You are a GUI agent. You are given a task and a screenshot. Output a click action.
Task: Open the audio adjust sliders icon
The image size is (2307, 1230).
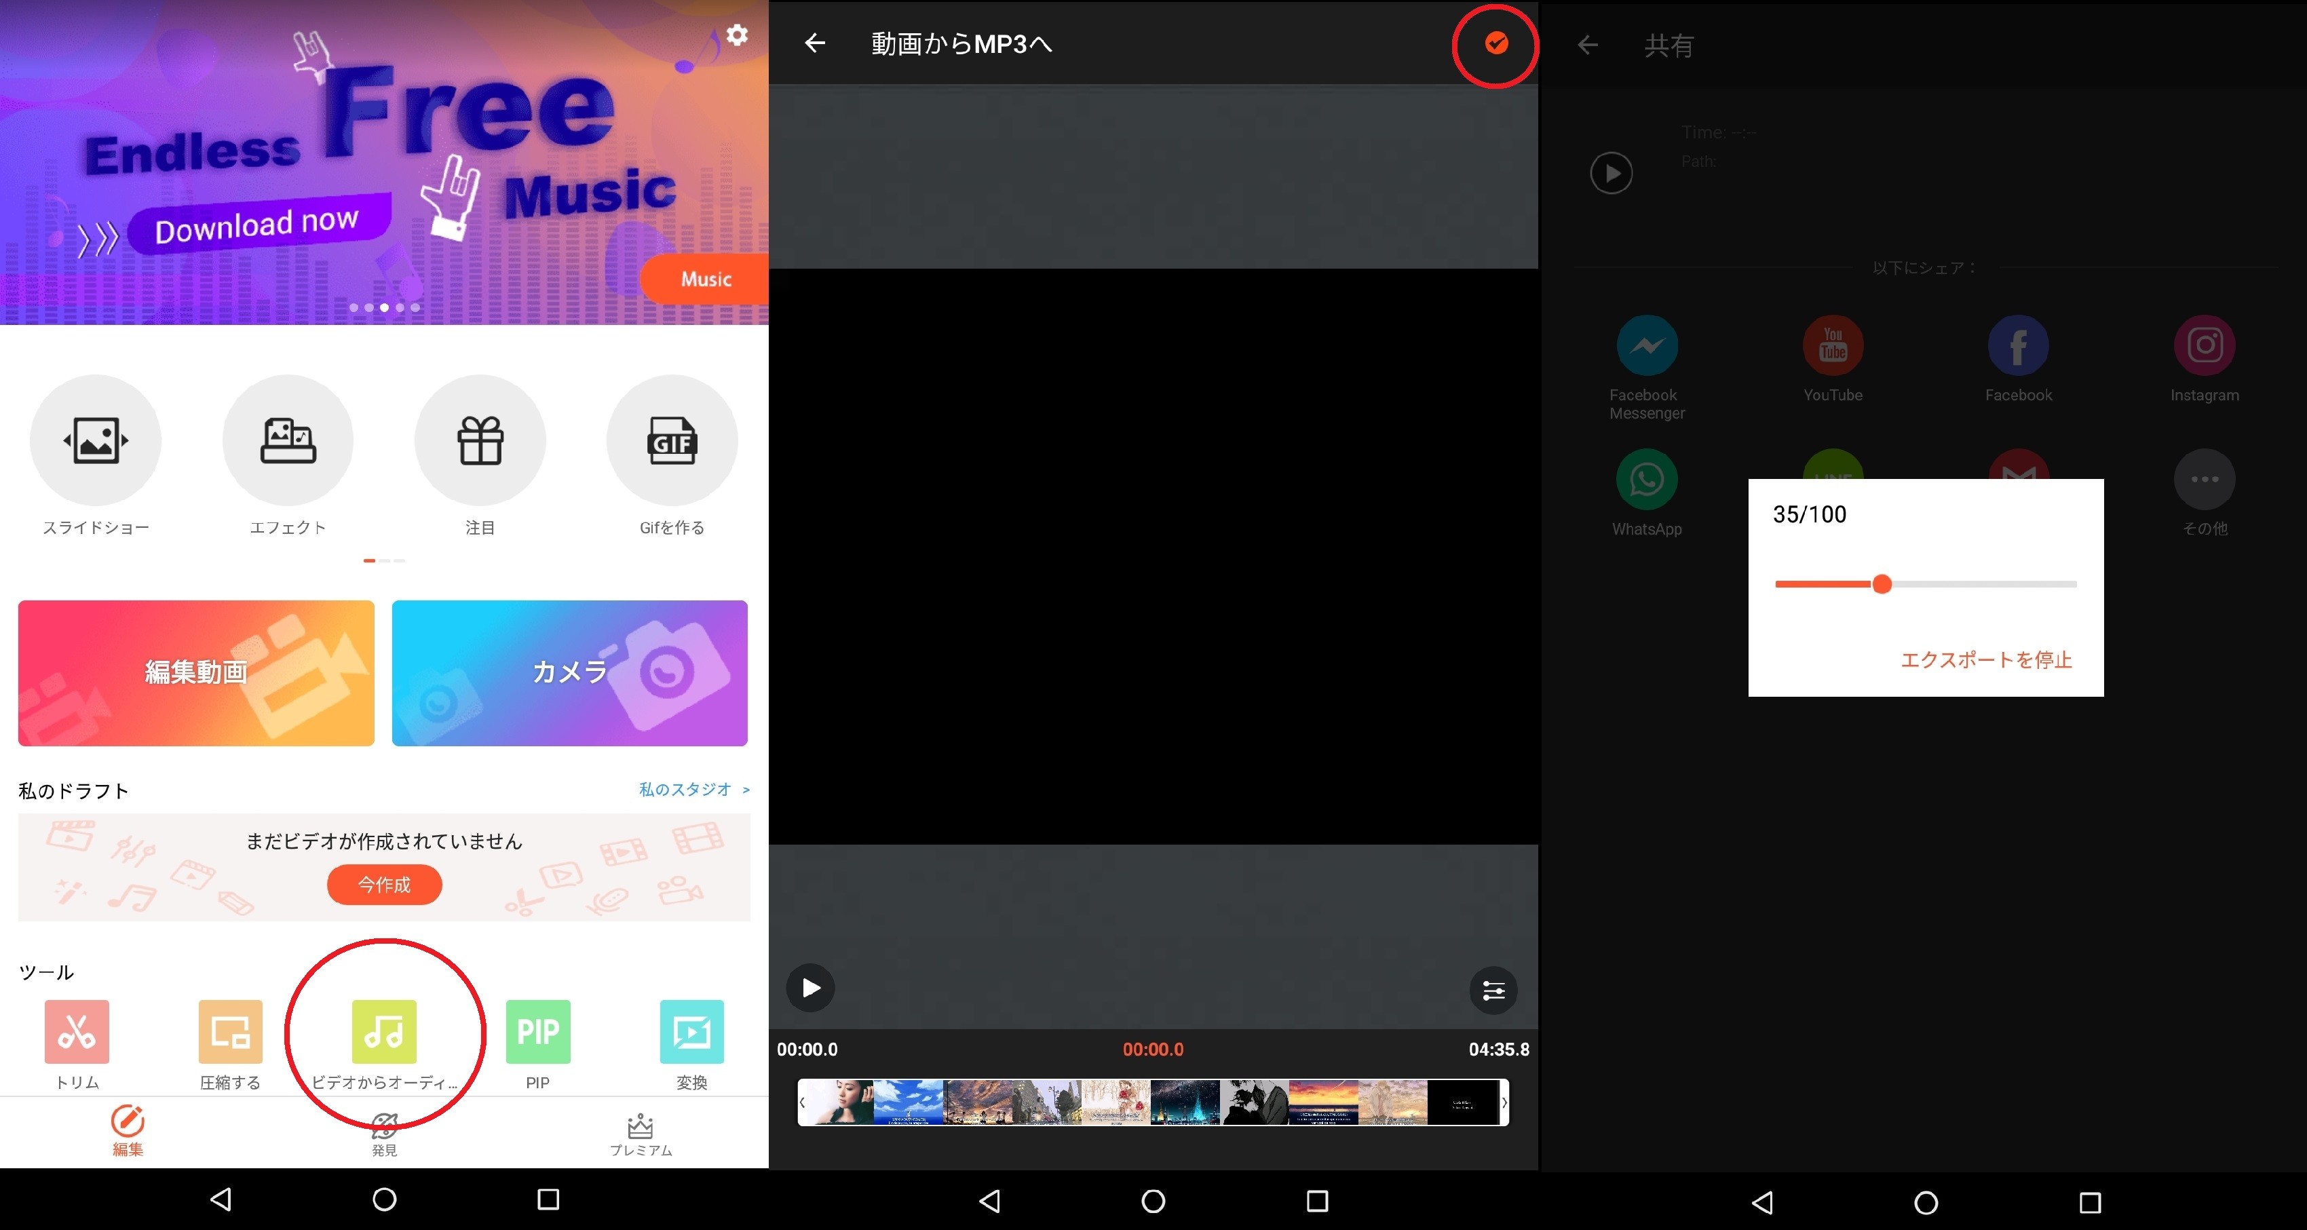tap(1493, 990)
